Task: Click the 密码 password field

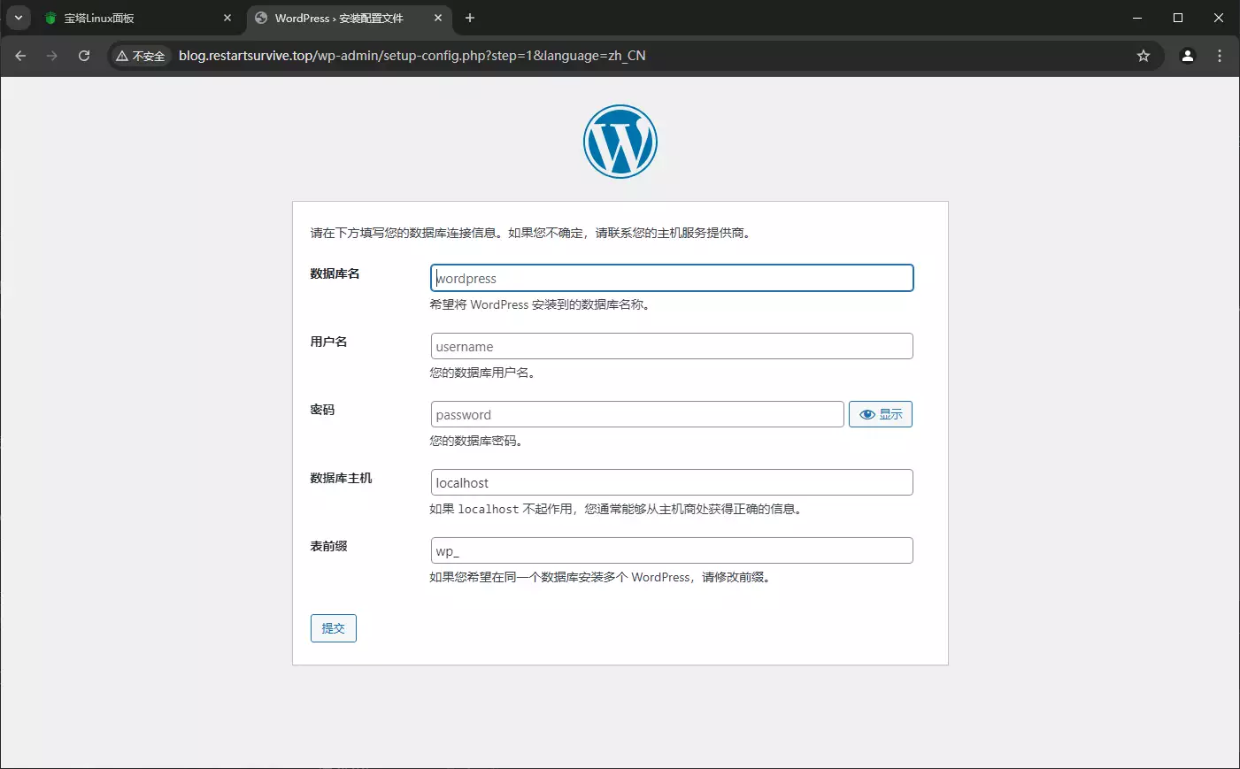Action: tap(637, 414)
